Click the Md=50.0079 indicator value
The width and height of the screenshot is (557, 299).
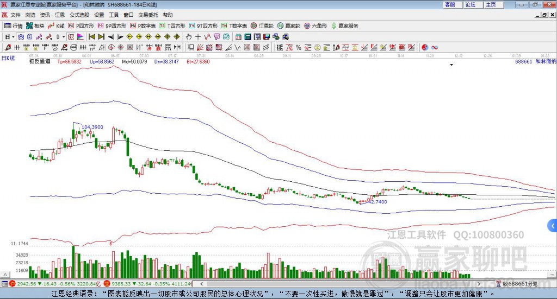(134, 62)
